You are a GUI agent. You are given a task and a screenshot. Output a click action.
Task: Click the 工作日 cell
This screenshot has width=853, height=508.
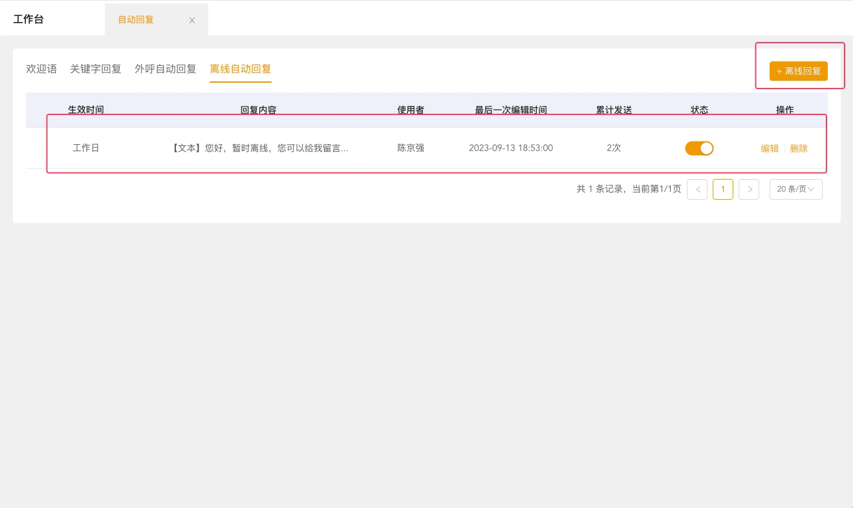pos(86,148)
